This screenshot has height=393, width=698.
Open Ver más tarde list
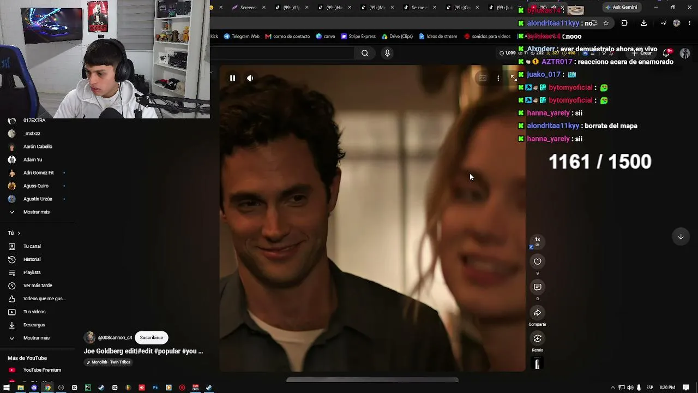tap(37, 285)
